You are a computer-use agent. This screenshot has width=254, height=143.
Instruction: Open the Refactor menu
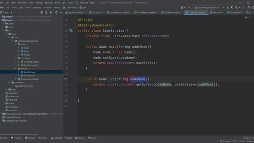point(49,3)
